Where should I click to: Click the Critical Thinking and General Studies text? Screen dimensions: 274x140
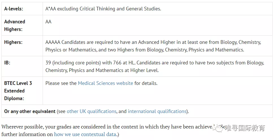(120, 9)
